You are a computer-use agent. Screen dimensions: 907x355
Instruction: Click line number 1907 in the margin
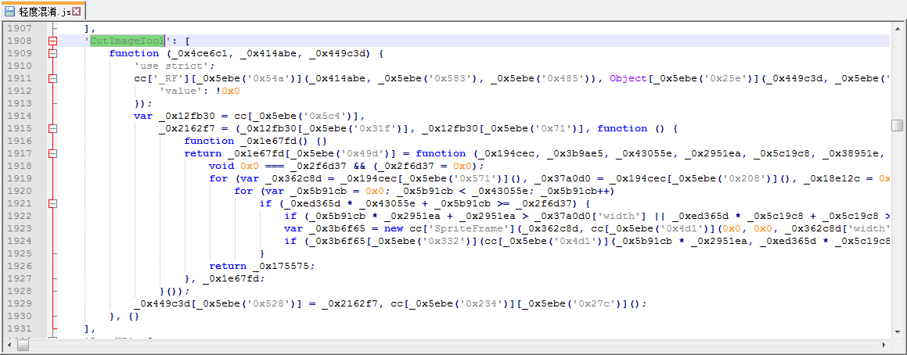click(19, 27)
